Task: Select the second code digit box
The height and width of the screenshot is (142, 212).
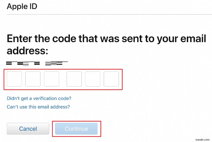Action: pyautogui.click(x=33, y=79)
